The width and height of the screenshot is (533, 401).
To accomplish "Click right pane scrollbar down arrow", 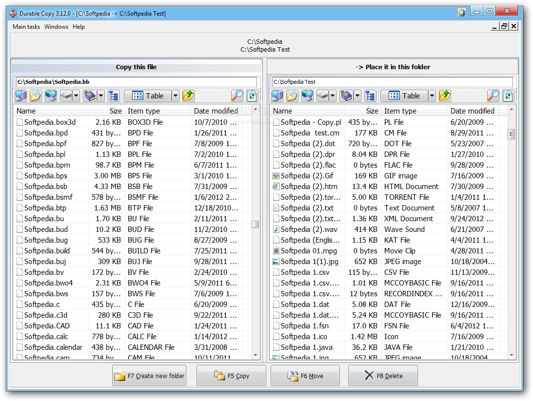I will click(x=511, y=356).
